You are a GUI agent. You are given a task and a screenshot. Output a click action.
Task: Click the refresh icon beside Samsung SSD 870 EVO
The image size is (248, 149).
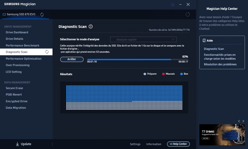(x=42, y=14)
